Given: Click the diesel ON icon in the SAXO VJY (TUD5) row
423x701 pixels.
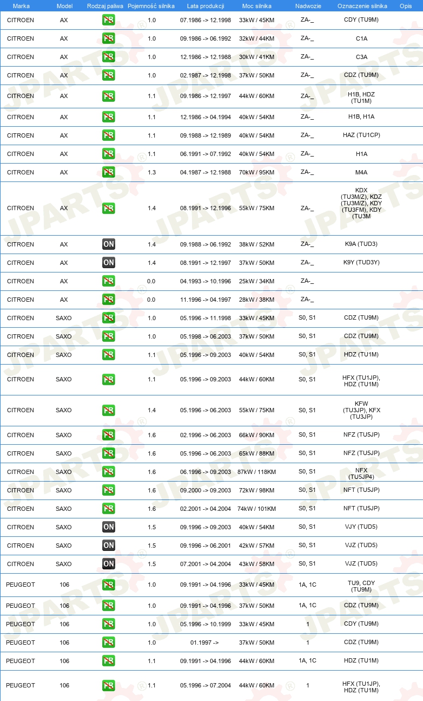Looking at the screenshot, I should pos(109,527).
